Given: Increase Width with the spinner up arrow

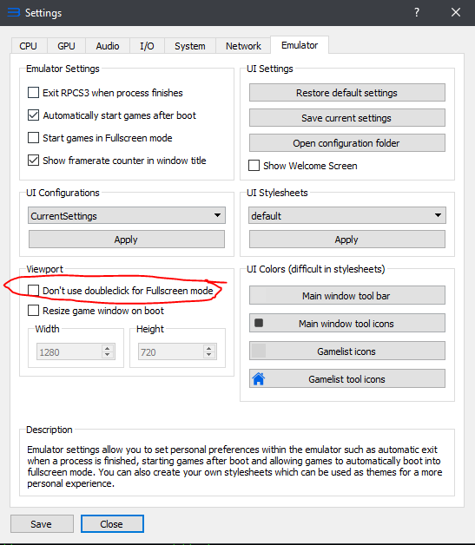Looking at the screenshot, I should click(x=108, y=349).
